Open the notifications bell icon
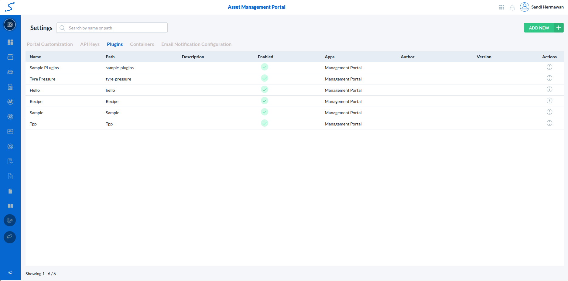This screenshot has height=281, width=568. (x=512, y=8)
